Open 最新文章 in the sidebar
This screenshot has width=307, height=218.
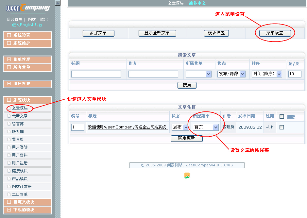point(27,116)
